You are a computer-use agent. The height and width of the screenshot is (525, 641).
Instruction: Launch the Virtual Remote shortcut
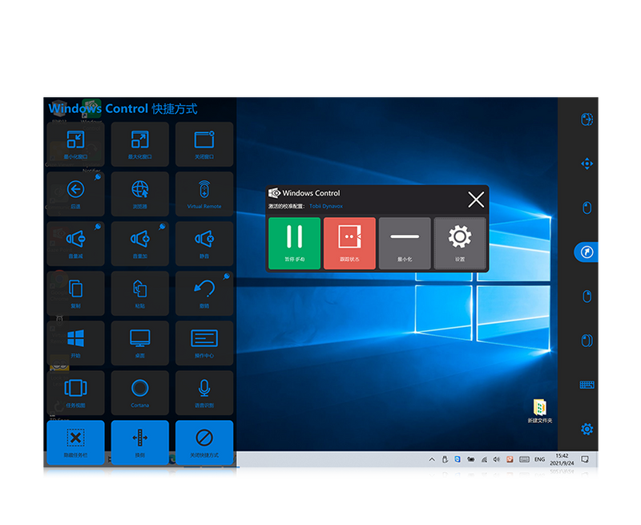pyautogui.click(x=204, y=194)
